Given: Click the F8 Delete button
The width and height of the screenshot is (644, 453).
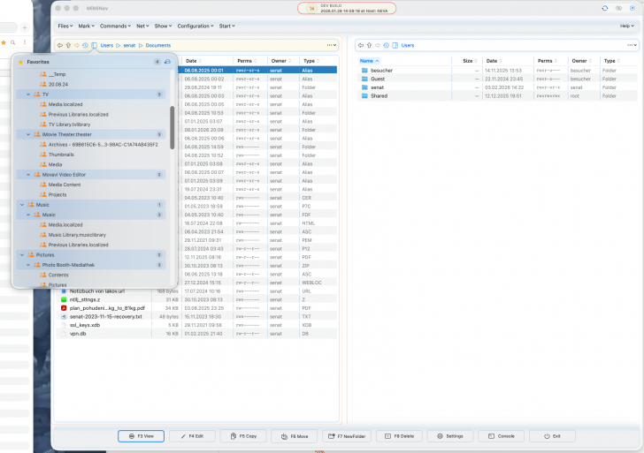Looking at the screenshot, I should [399, 436].
